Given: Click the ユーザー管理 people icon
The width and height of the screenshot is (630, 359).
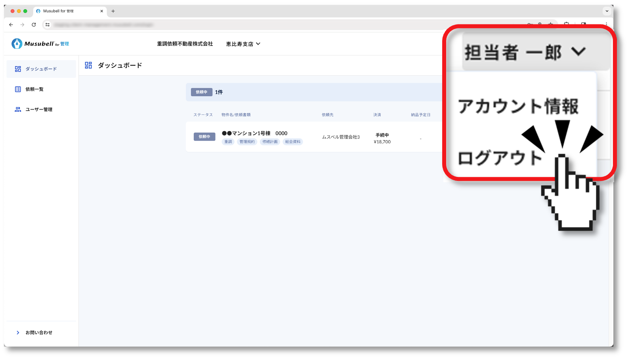Looking at the screenshot, I should [18, 109].
